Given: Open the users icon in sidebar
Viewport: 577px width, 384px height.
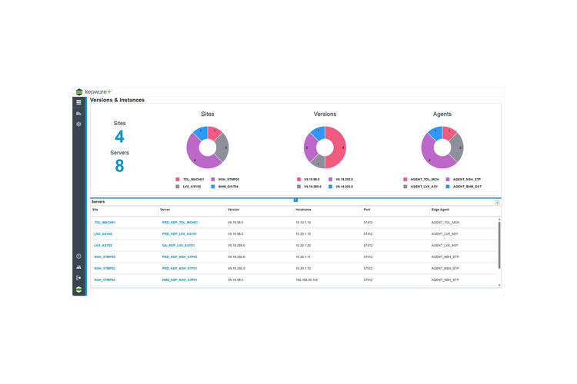Looking at the screenshot, I should pos(78,267).
